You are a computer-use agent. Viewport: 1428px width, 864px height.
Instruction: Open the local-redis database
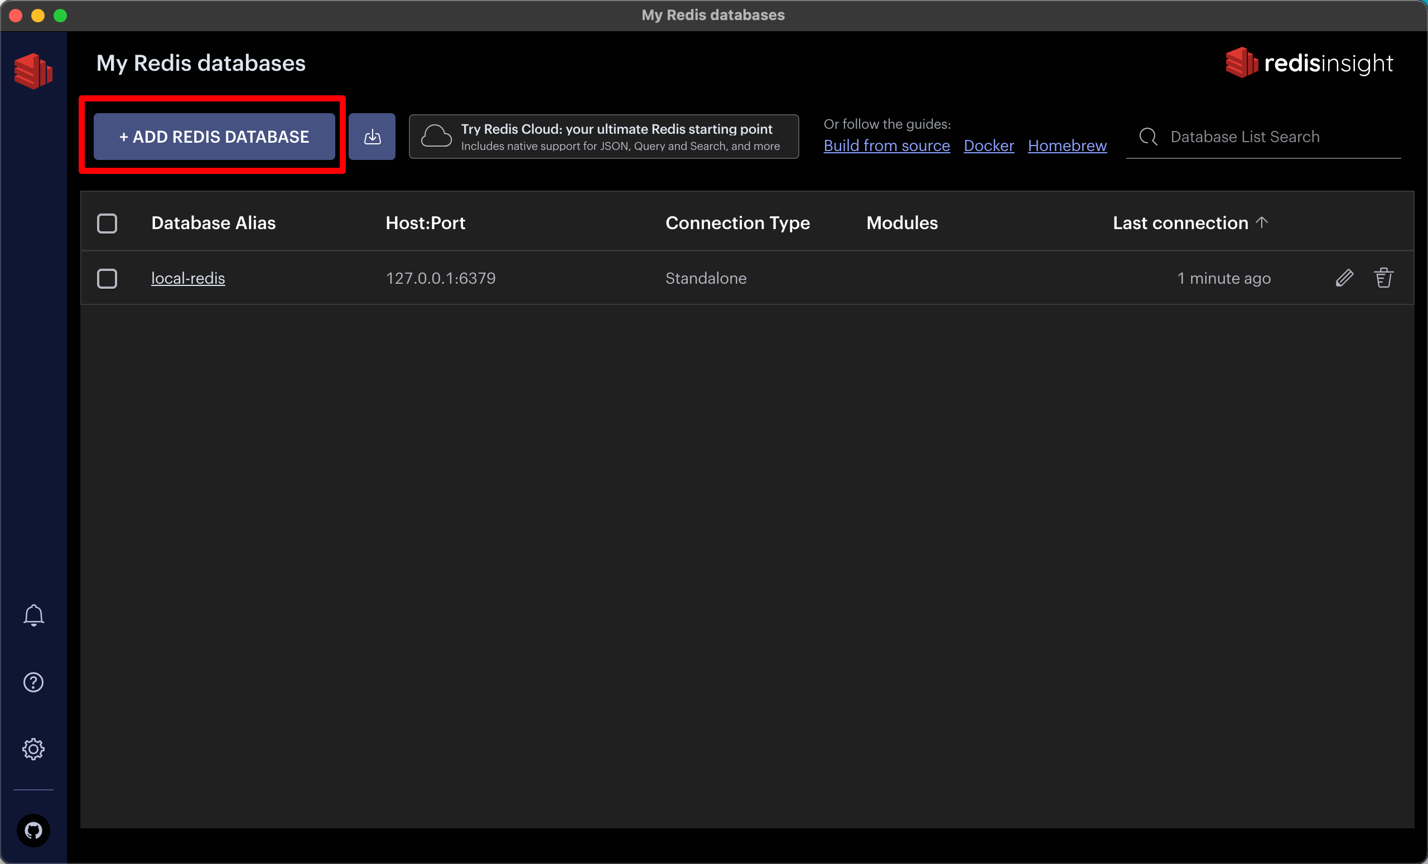pyautogui.click(x=188, y=279)
